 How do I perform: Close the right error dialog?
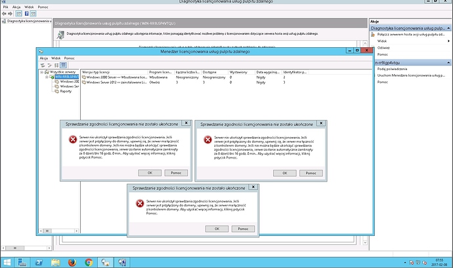[321, 123]
